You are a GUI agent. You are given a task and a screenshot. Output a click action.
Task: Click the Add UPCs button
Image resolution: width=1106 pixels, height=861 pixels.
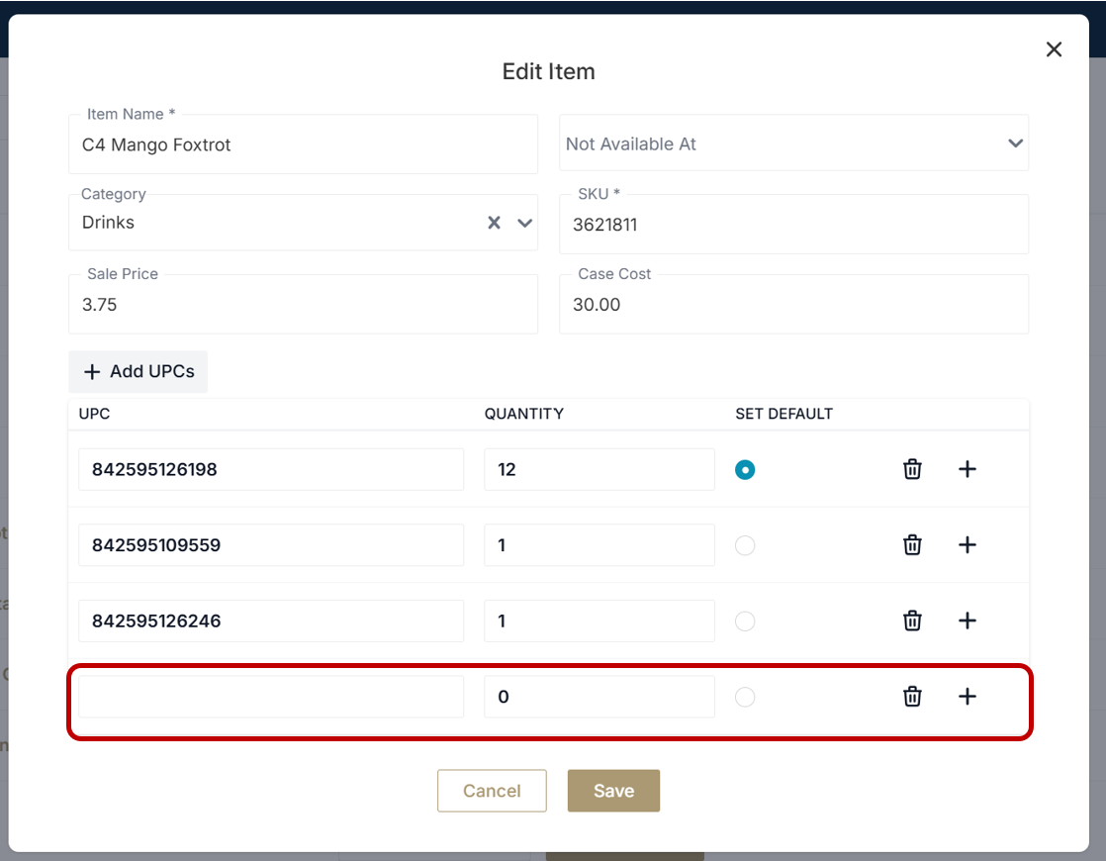138,372
